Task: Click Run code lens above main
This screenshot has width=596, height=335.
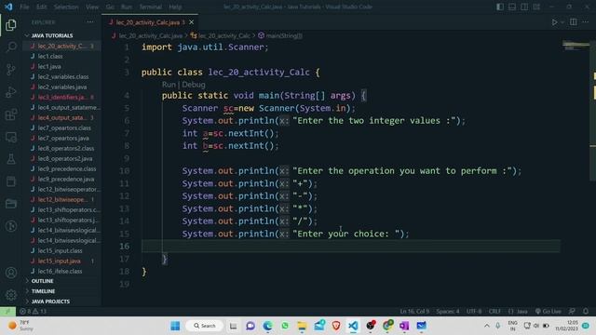Action: point(169,85)
